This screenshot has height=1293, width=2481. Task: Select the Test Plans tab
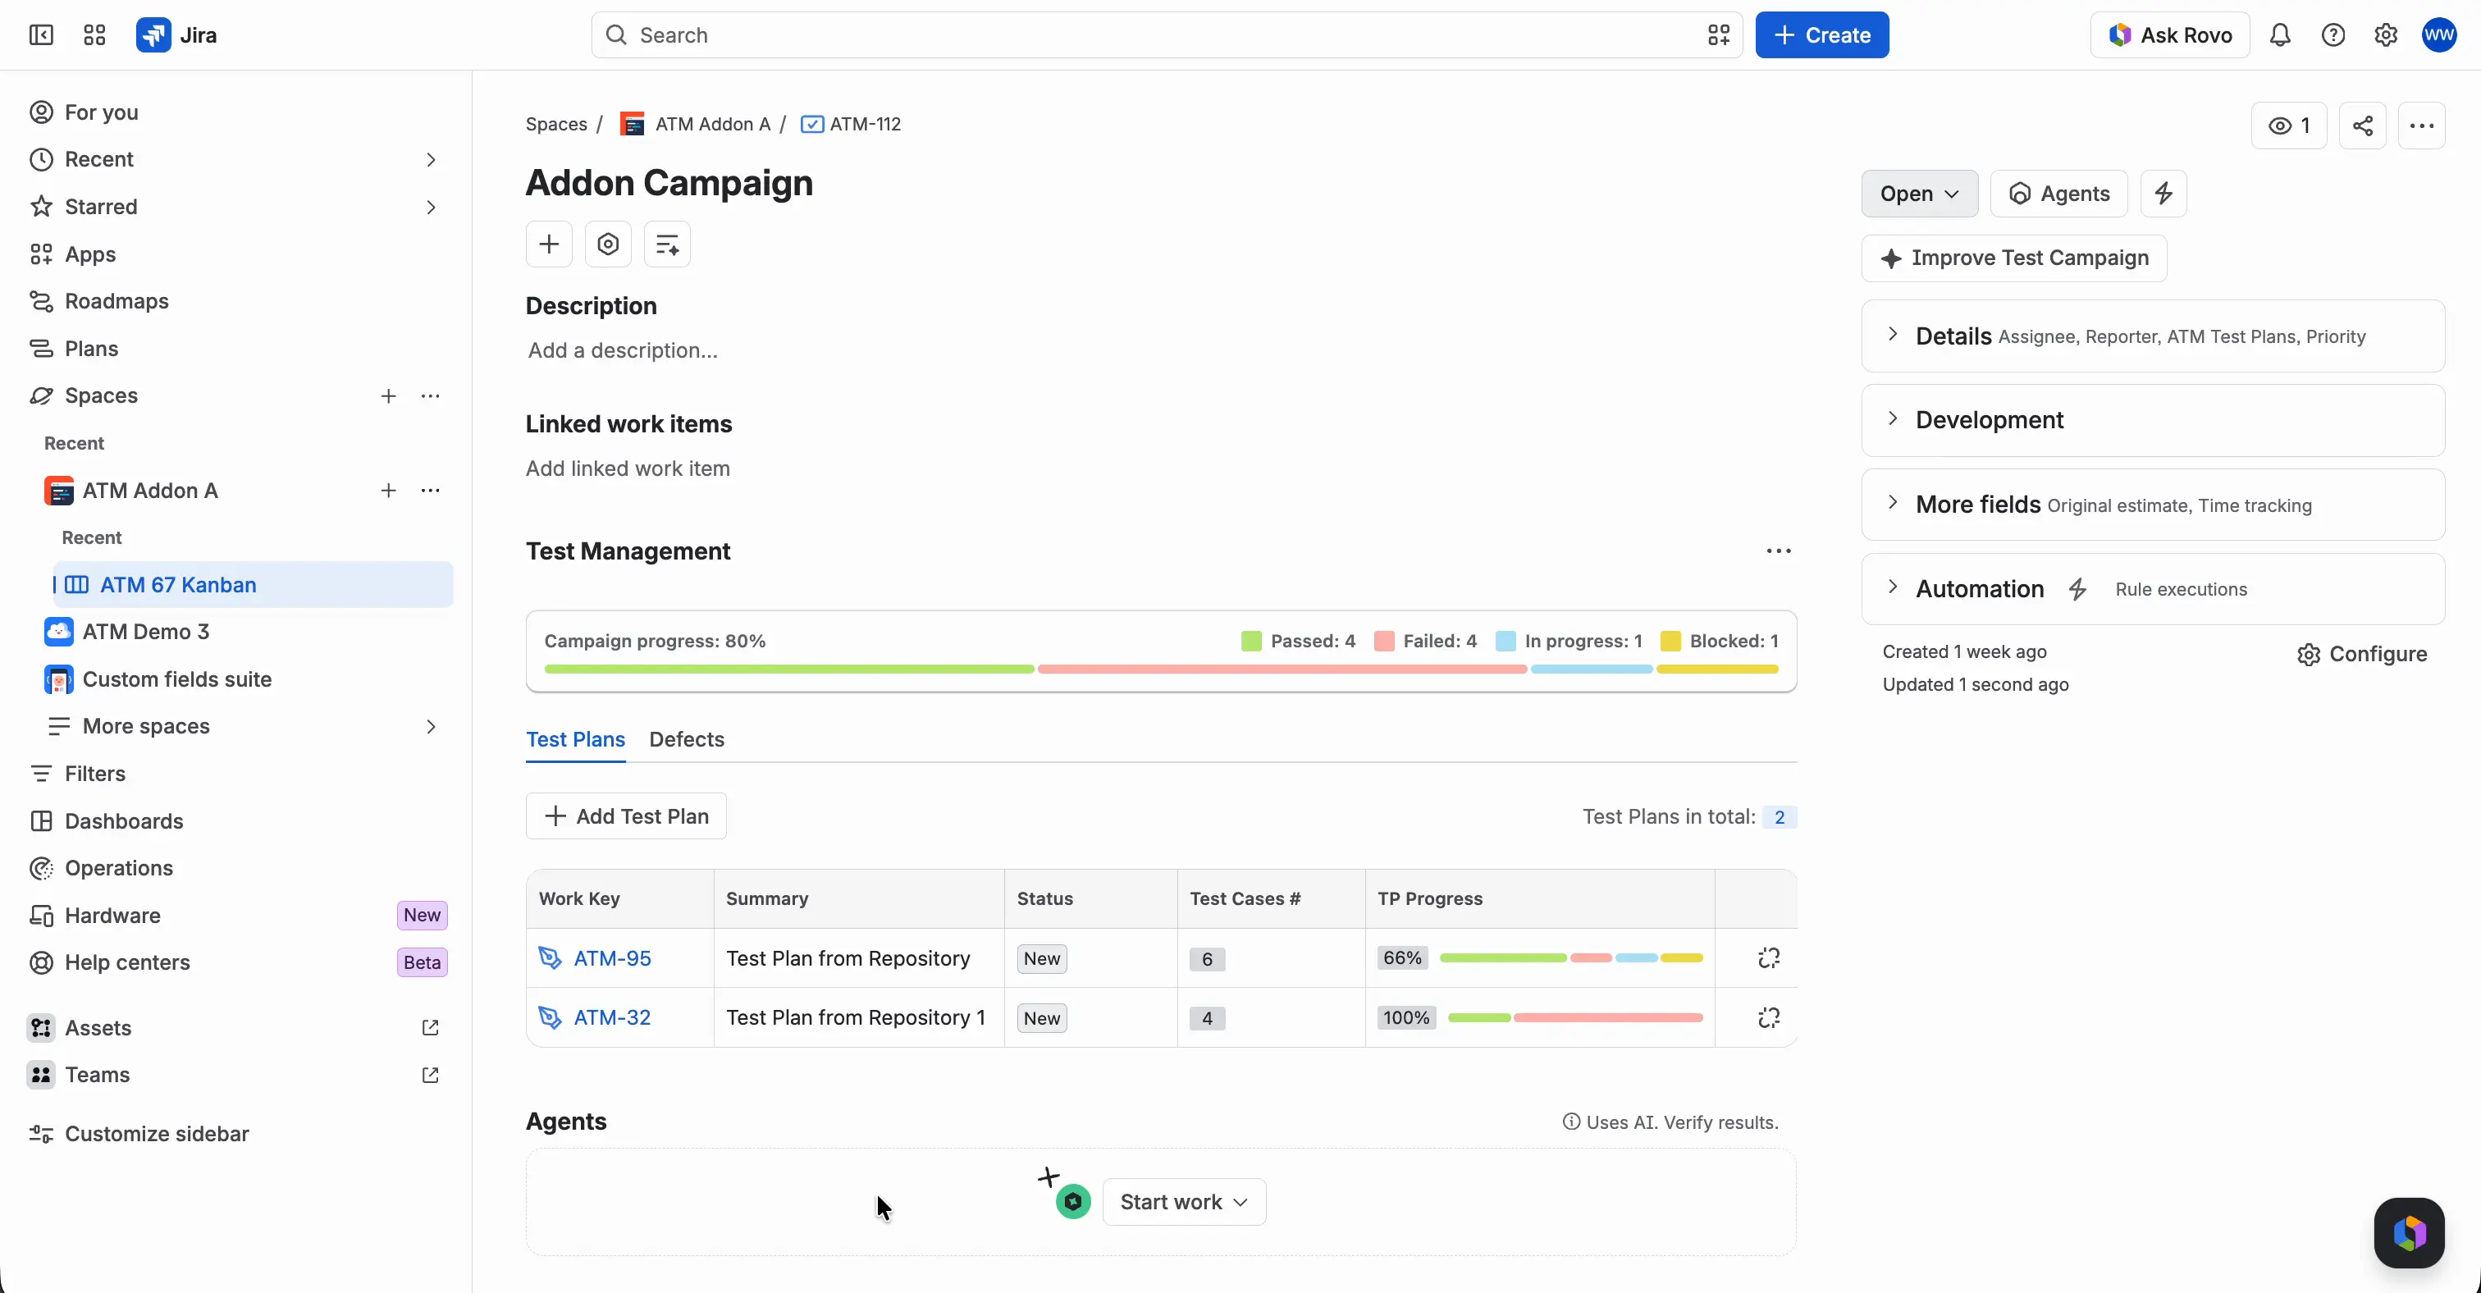click(x=575, y=739)
